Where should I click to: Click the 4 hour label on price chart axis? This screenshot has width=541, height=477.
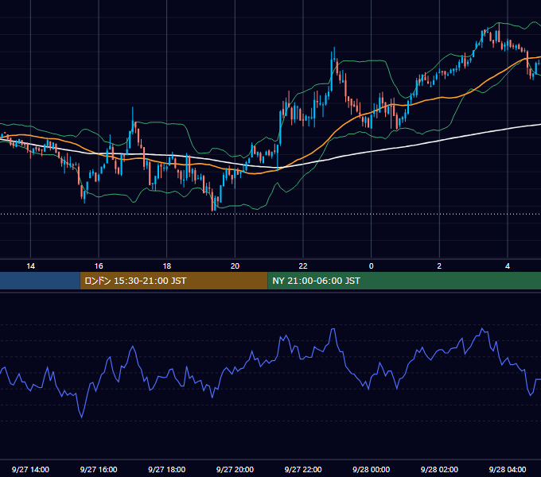pyautogui.click(x=508, y=266)
